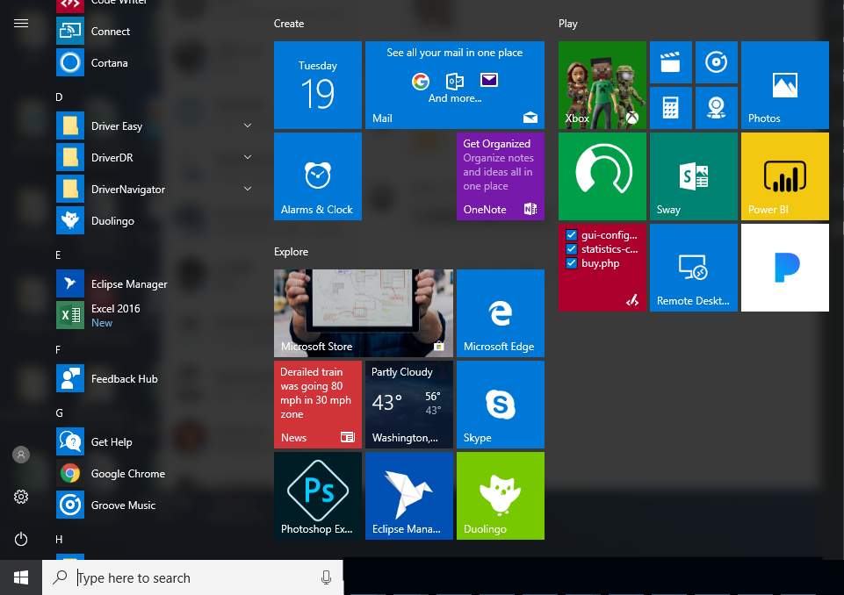
Task: Open the Start menu hamburger menu
Action: (21, 24)
